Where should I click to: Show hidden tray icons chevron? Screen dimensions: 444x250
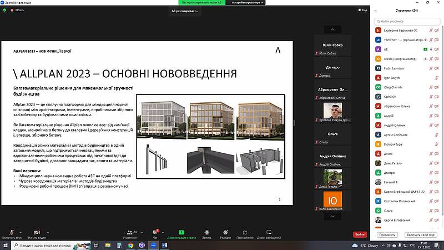coord(383,246)
